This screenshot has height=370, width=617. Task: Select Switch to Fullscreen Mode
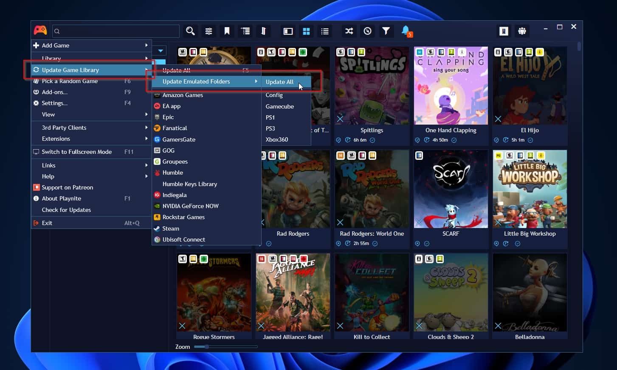tap(91, 152)
